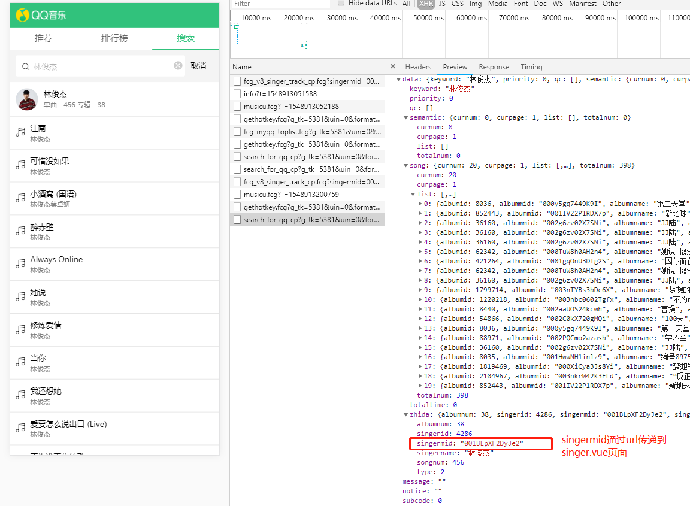
Task: Click the music note icon beside 可惜没如果
Action: click(x=20, y=165)
